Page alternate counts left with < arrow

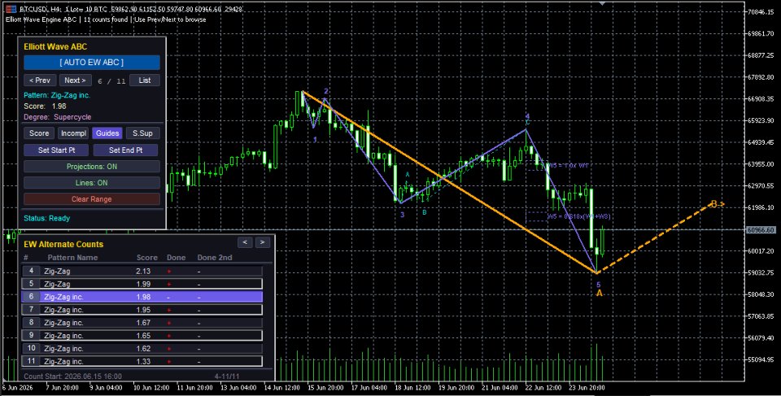pyautogui.click(x=245, y=242)
